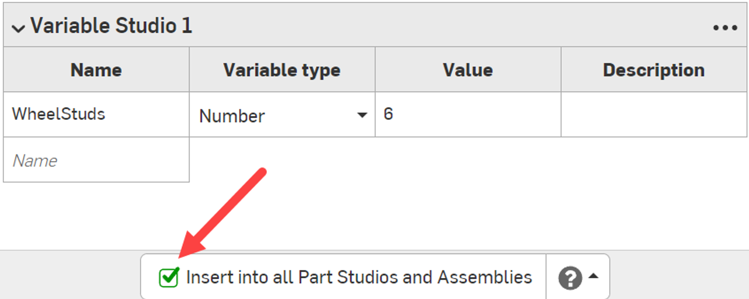
Task: Click the gray bottom bar right of the help button
Action: (x=679, y=275)
